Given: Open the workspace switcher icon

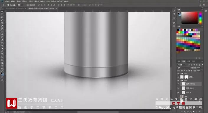Looking at the screenshot, I should click(204, 5).
